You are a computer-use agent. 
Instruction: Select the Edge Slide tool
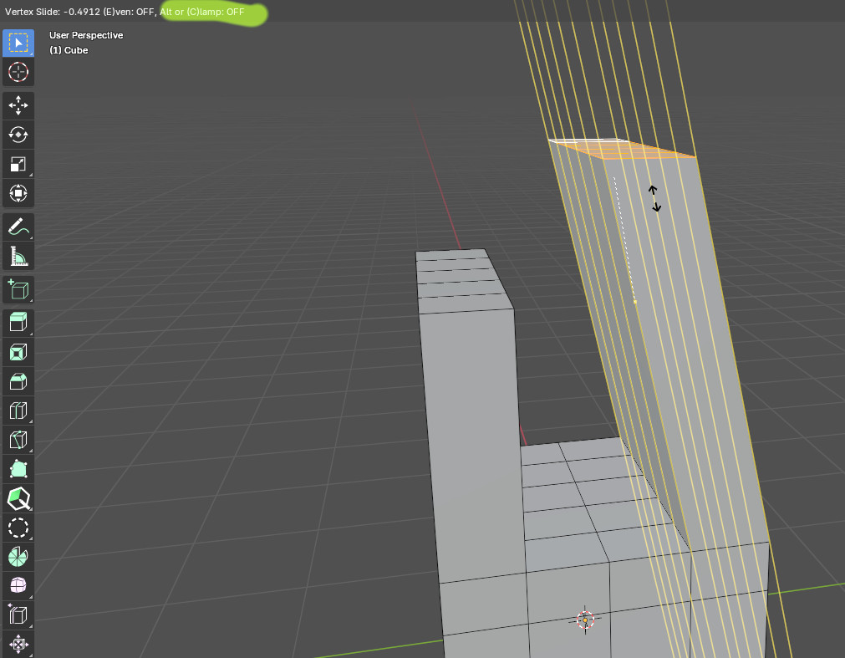pyautogui.click(x=18, y=615)
